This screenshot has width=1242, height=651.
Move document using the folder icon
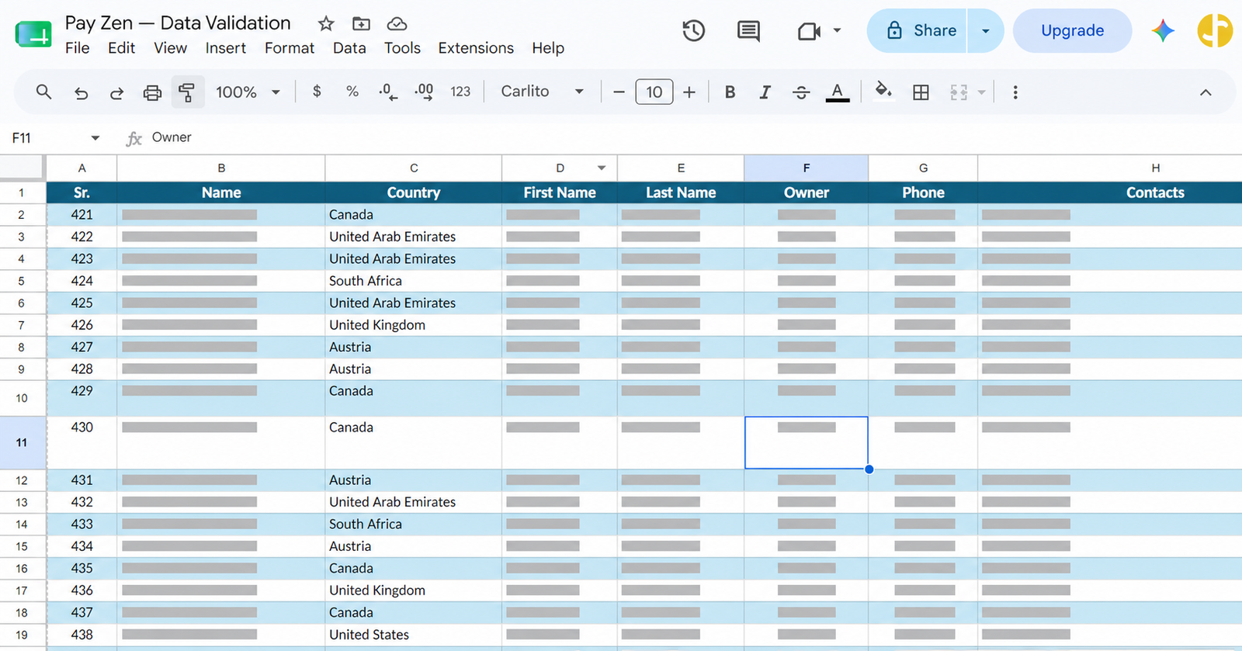pos(361,24)
